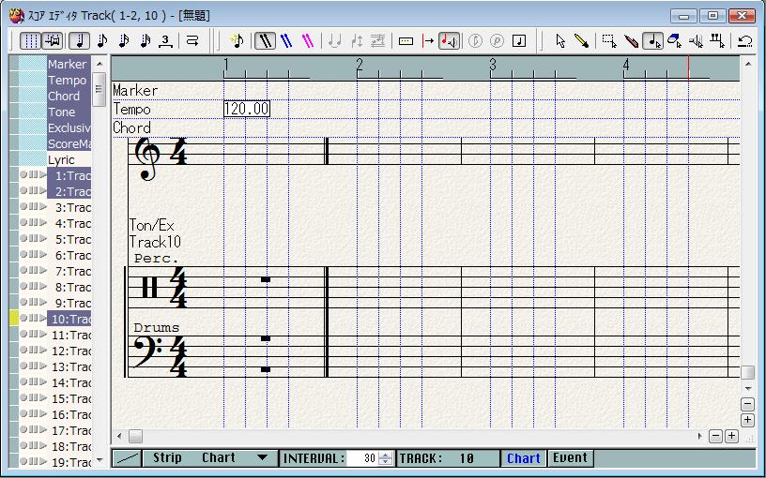Image resolution: width=766 pixels, height=478 pixels.
Task: Click the yellow dotted box icon
Action: pyautogui.click(x=406, y=41)
